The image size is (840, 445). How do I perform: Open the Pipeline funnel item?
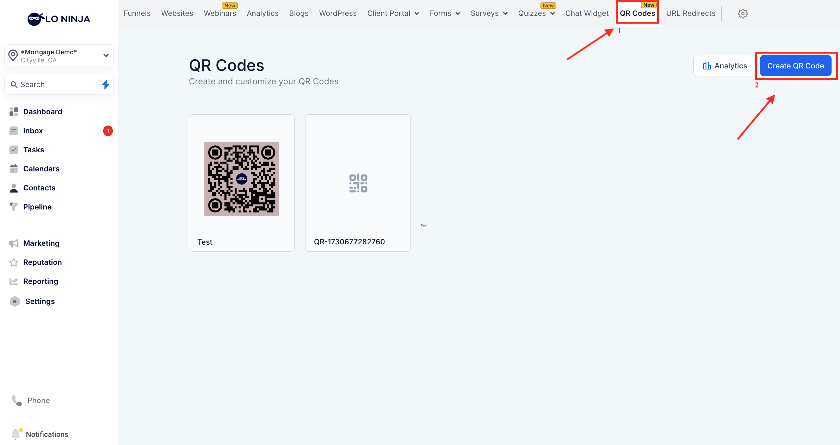coord(37,207)
